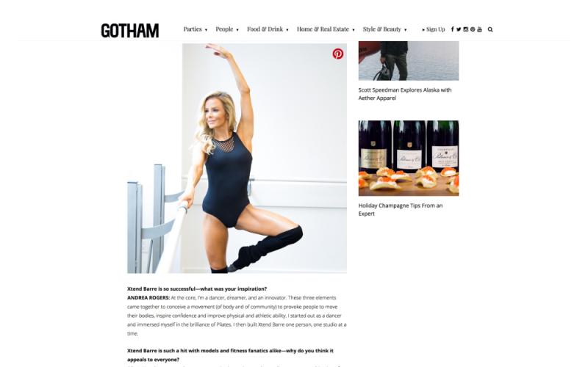The height and width of the screenshot is (367, 588).
Task: Open Scott Speedman Explores Alaska article
Action: point(405,94)
